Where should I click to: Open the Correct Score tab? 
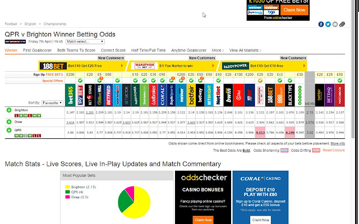113,50
